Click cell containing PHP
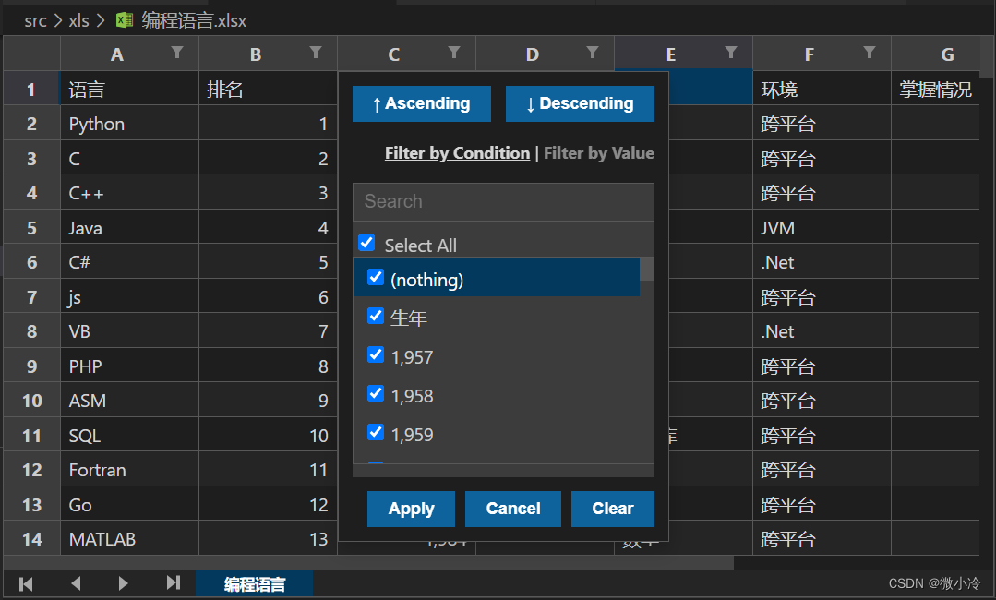Viewport: 996px width, 600px height. click(129, 366)
